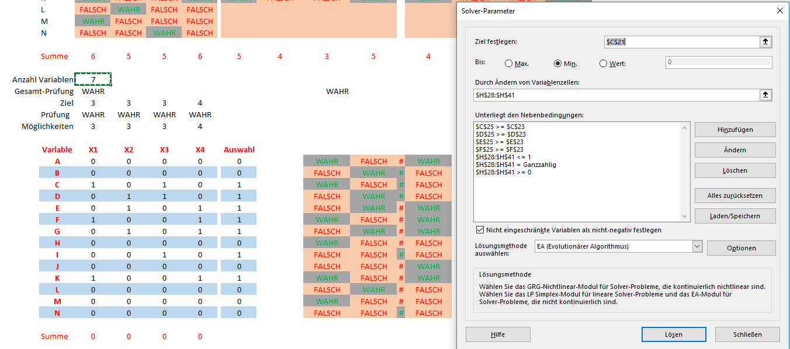Click the Ziel row label cell
790x349 pixels.
click(67, 103)
